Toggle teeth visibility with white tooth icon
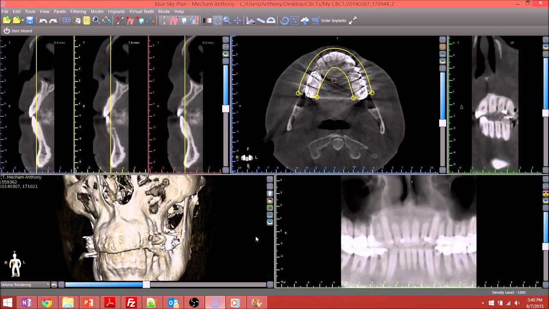Viewport: 549px width, 309px height. point(184,20)
